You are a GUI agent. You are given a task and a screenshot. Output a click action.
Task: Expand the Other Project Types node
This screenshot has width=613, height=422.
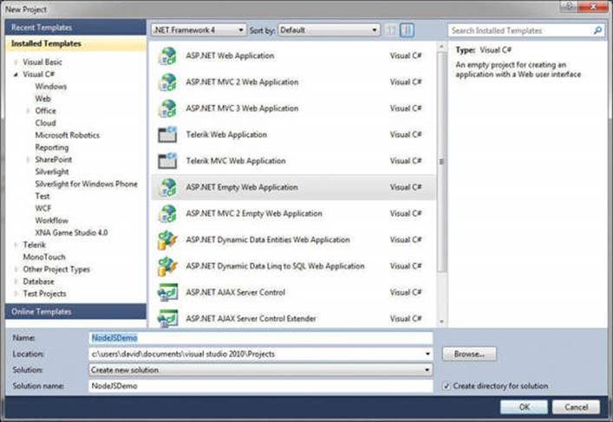(x=16, y=269)
